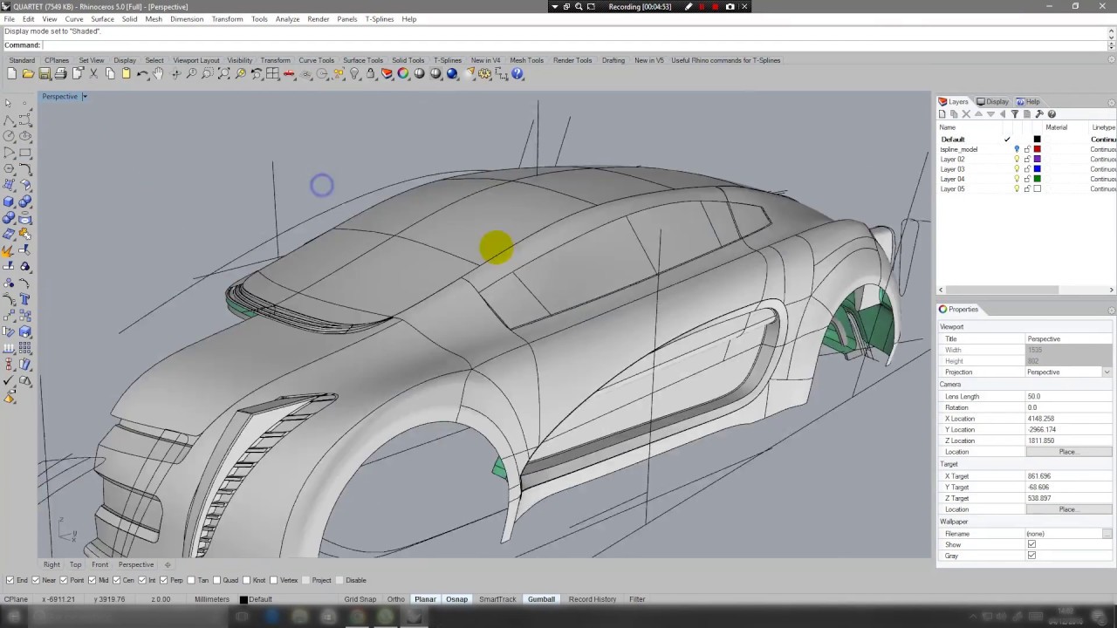Uncheck the Wallpaper Gray checkbox
This screenshot has width=1117, height=628.
coord(1031,556)
